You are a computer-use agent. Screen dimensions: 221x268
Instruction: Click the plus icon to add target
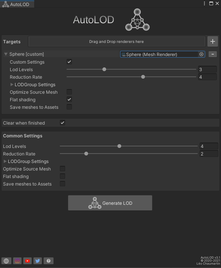(x=213, y=41)
